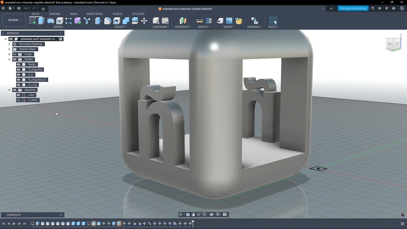
Task: Click the Rectangular Pattern icon
Action: coord(69,21)
